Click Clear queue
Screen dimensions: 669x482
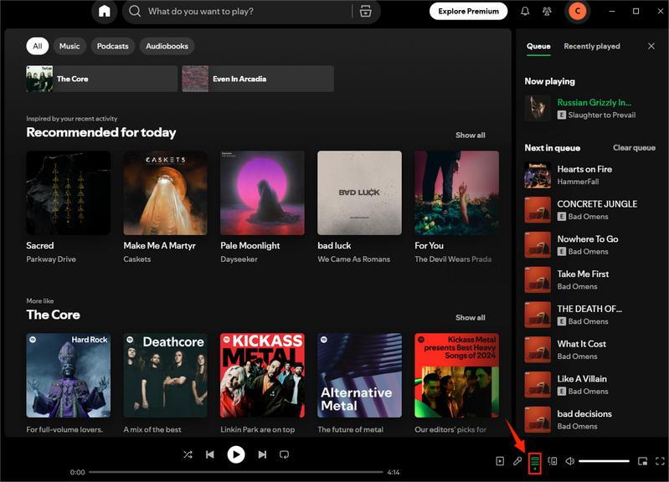[x=634, y=147]
